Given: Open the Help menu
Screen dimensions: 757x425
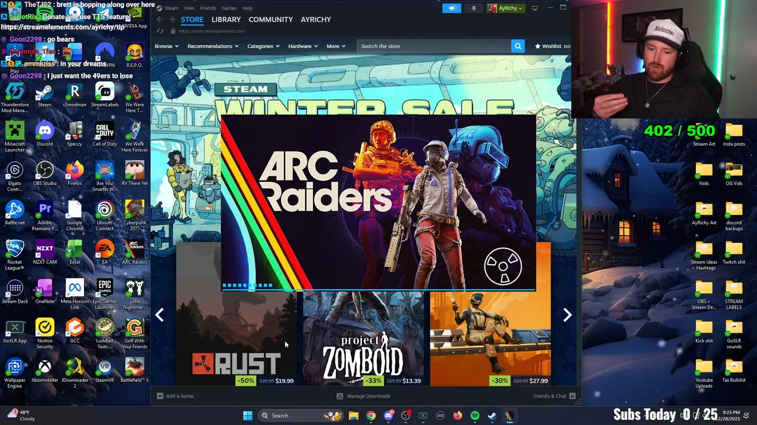Looking at the screenshot, I should coord(247,8).
